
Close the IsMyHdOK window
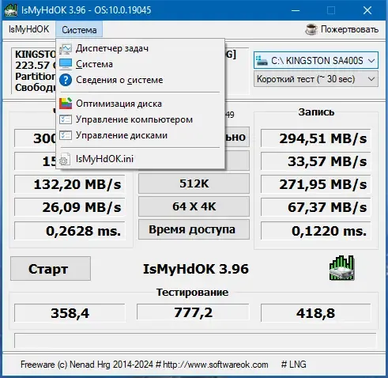click(x=367, y=10)
